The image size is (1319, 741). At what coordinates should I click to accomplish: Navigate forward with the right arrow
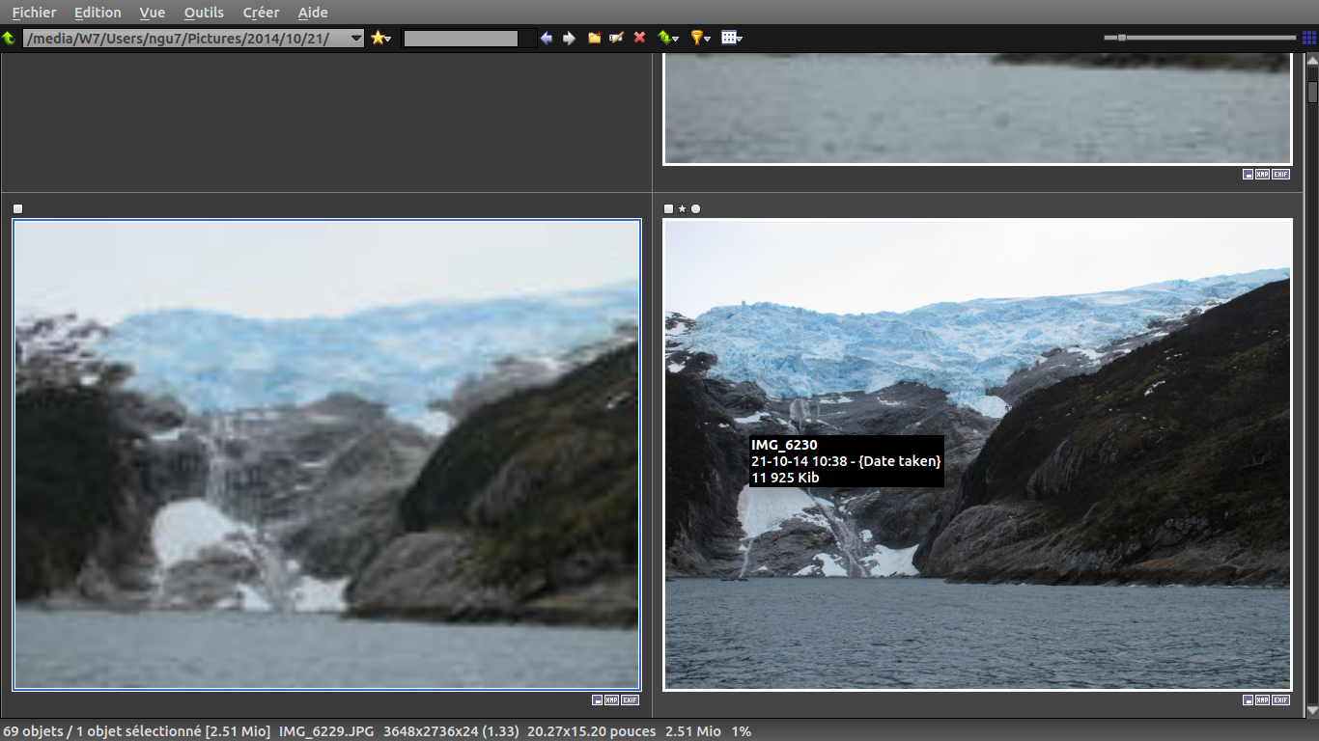pos(569,38)
